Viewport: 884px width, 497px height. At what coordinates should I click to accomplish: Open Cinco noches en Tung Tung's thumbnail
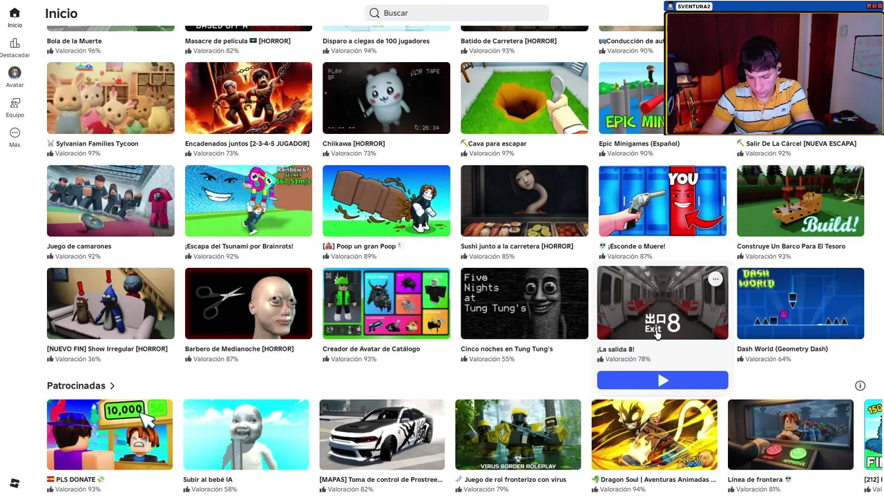pyautogui.click(x=524, y=304)
